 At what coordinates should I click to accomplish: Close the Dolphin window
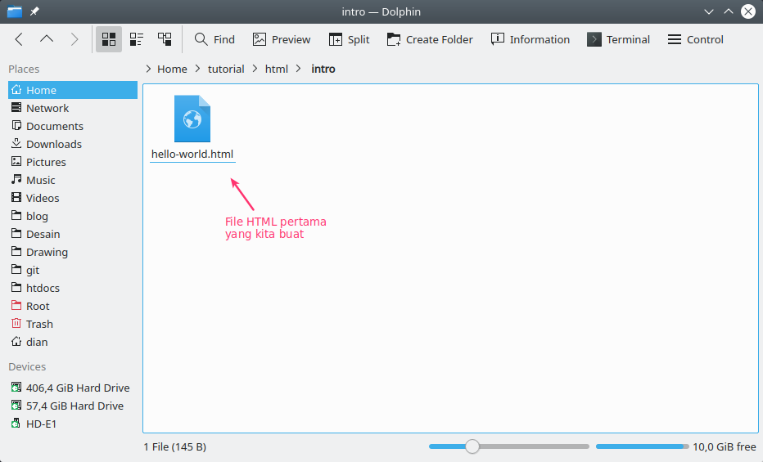pyautogui.click(x=748, y=11)
